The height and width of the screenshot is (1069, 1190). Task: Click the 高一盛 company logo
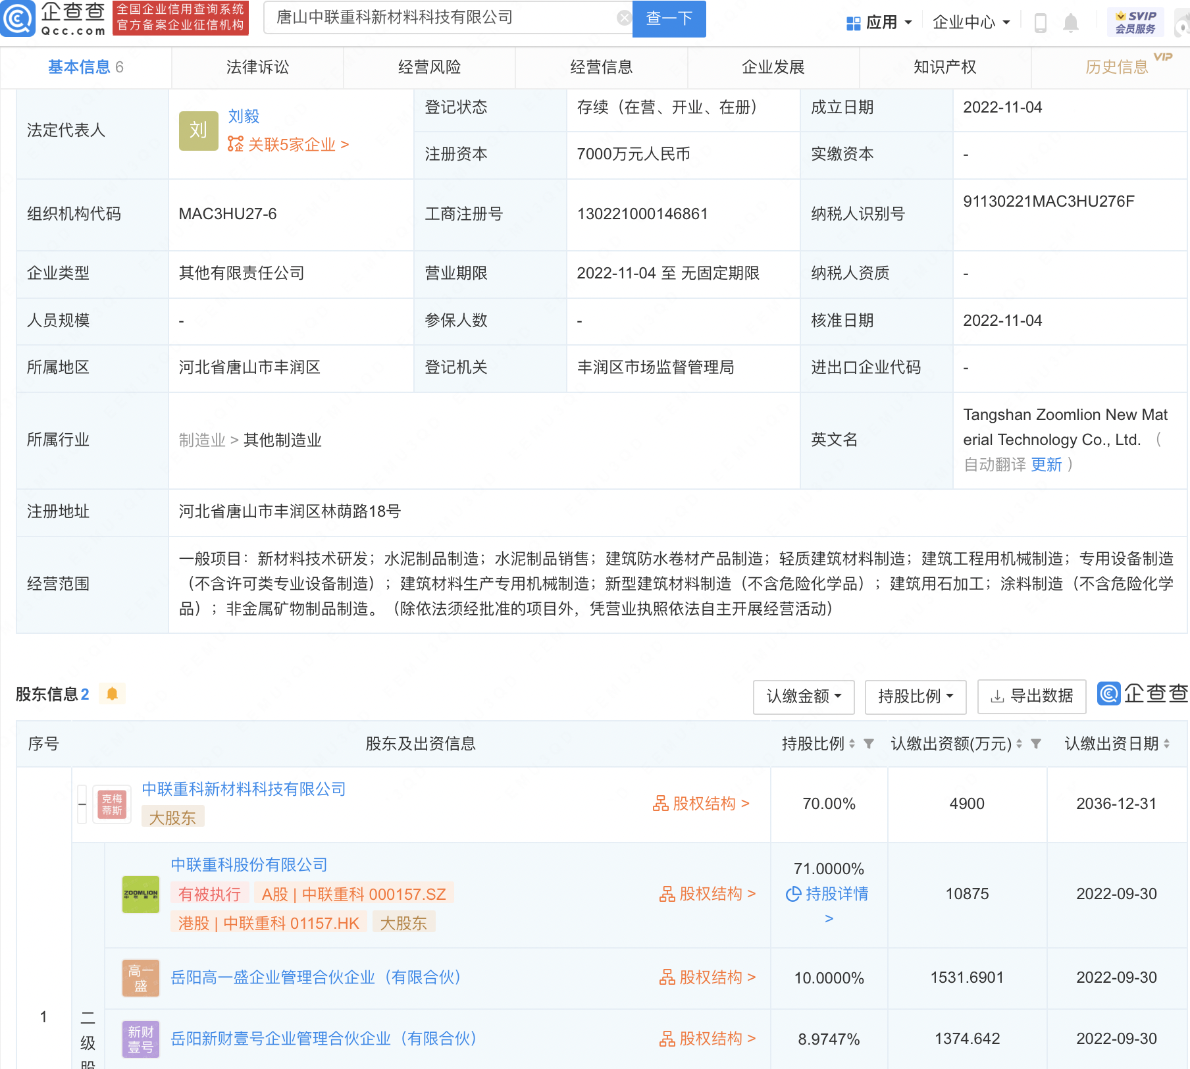(x=141, y=978)
